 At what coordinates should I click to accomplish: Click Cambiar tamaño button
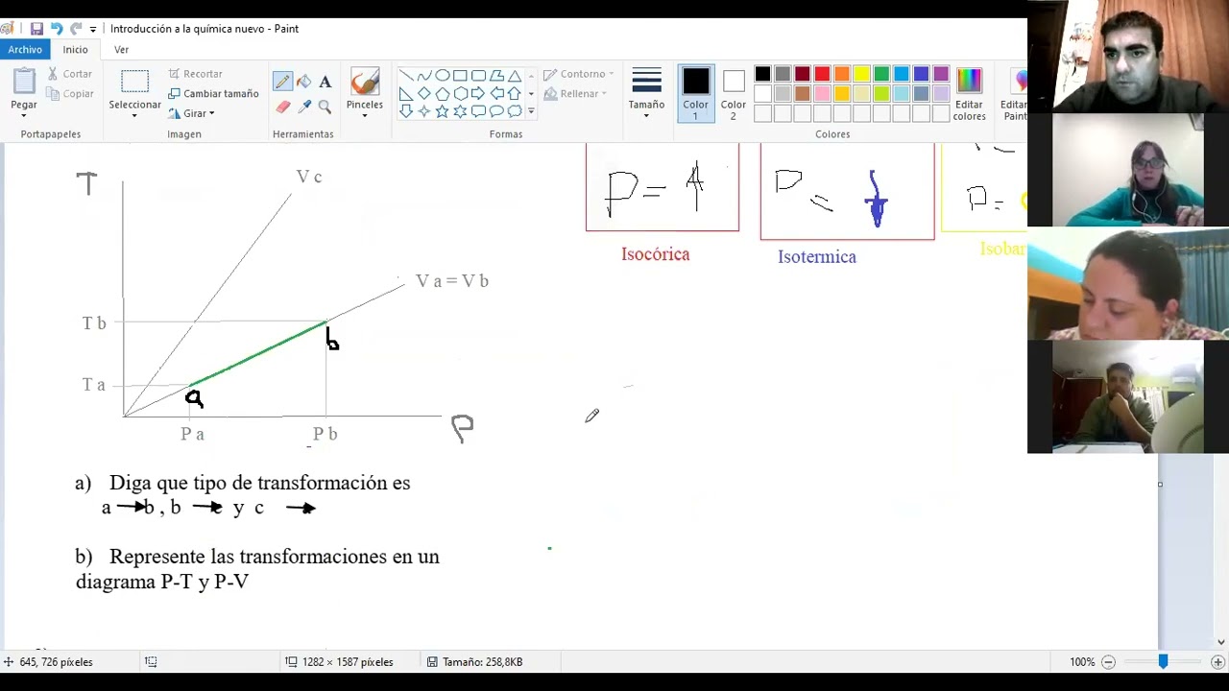[x=213, y=94]
